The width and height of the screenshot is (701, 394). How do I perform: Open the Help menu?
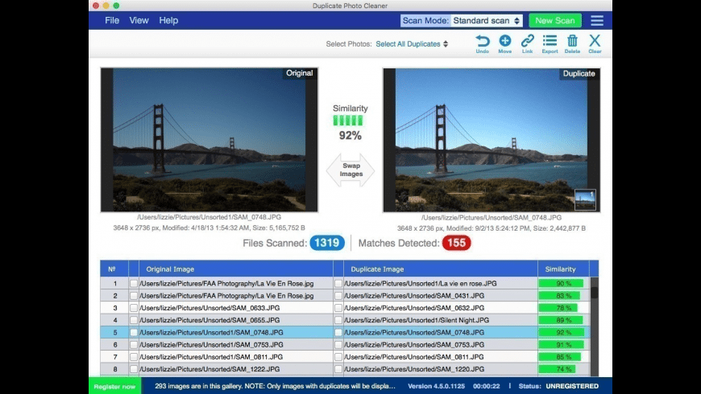tap(168, 21)
